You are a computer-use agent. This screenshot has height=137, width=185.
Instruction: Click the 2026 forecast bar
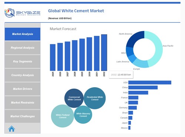60,57
